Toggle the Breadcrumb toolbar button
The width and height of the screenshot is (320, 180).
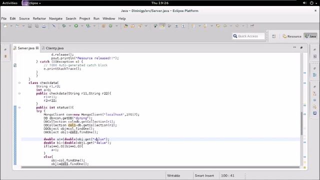(x=155, y=26)
